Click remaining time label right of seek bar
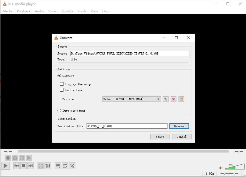This screenshot has width=246, height=177. click(239, 151)
